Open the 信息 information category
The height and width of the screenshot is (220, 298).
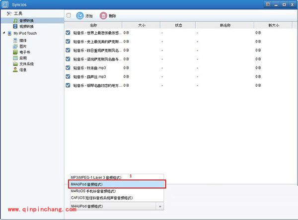pyautogui.click(x=23, y=70)
